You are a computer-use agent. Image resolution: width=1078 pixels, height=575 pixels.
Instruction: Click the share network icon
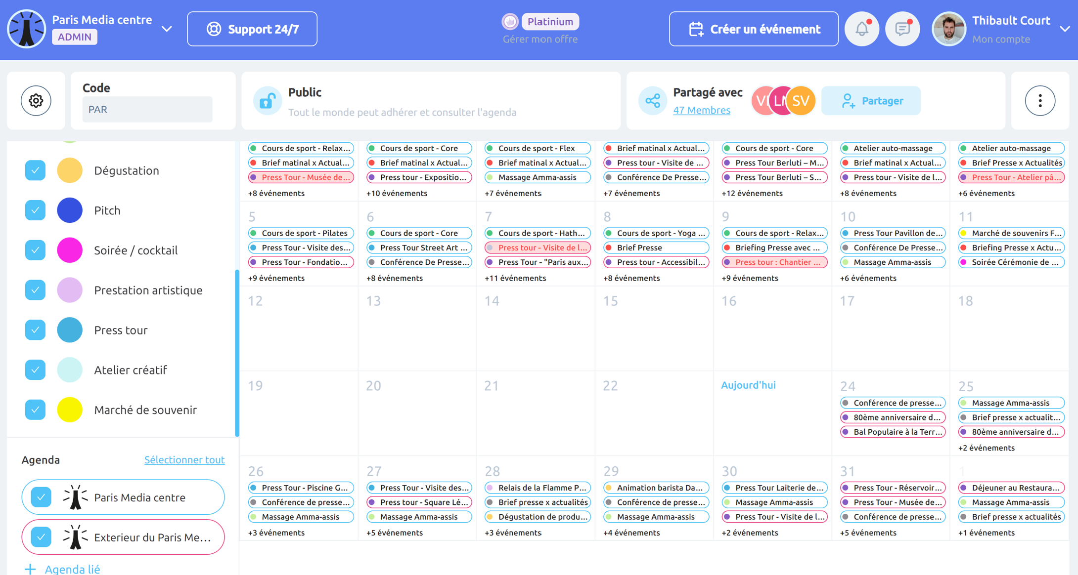pyautogui.click(x=653, y=101)
